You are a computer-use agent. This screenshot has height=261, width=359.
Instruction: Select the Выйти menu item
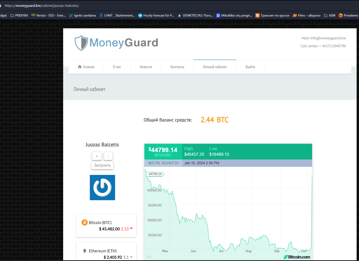tap(250, 67)
